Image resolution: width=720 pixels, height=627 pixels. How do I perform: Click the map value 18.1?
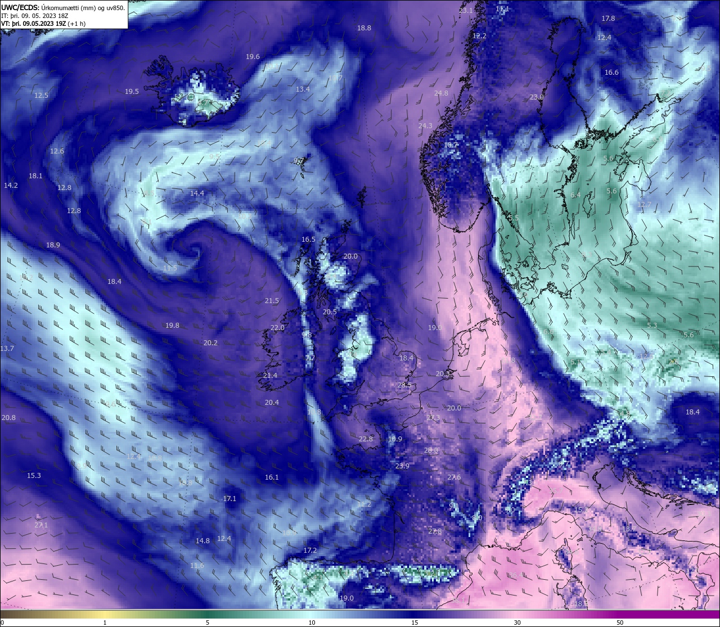pos(35,176)
